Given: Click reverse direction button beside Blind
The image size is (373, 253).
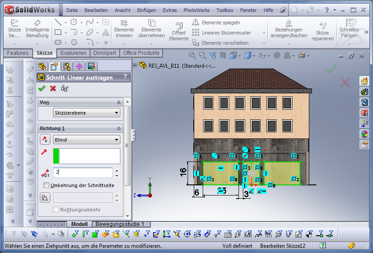Looking at the screenshot, I should (45, 140).
